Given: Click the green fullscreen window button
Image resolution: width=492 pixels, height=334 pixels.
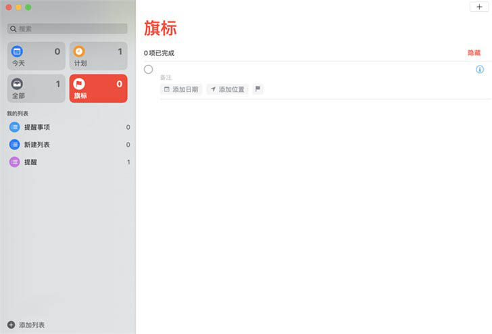Looking at the screenshot, I should pos(28,7).
